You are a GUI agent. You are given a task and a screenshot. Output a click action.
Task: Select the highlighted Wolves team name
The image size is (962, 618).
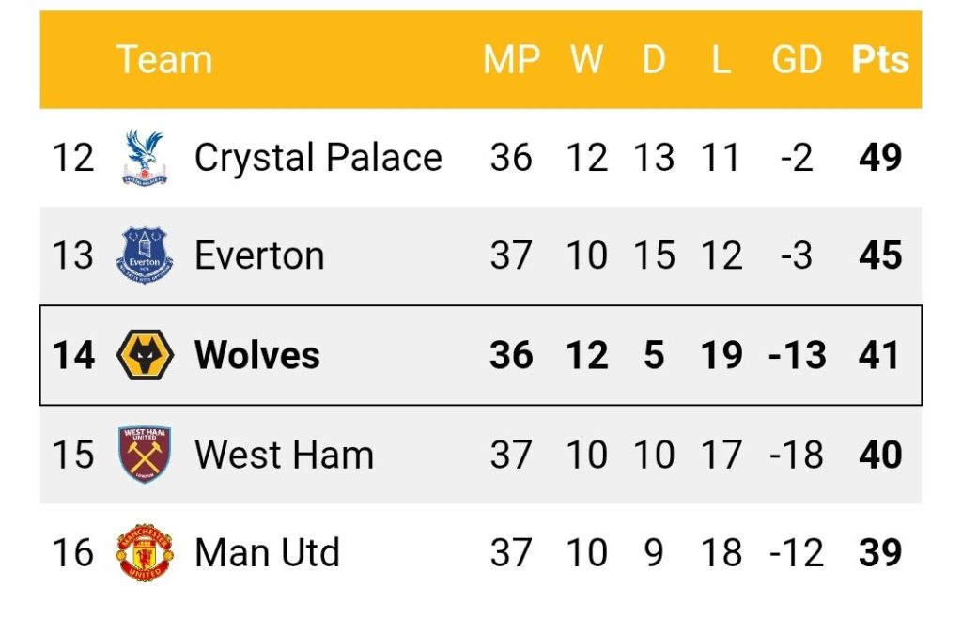(x=257, y=355)
